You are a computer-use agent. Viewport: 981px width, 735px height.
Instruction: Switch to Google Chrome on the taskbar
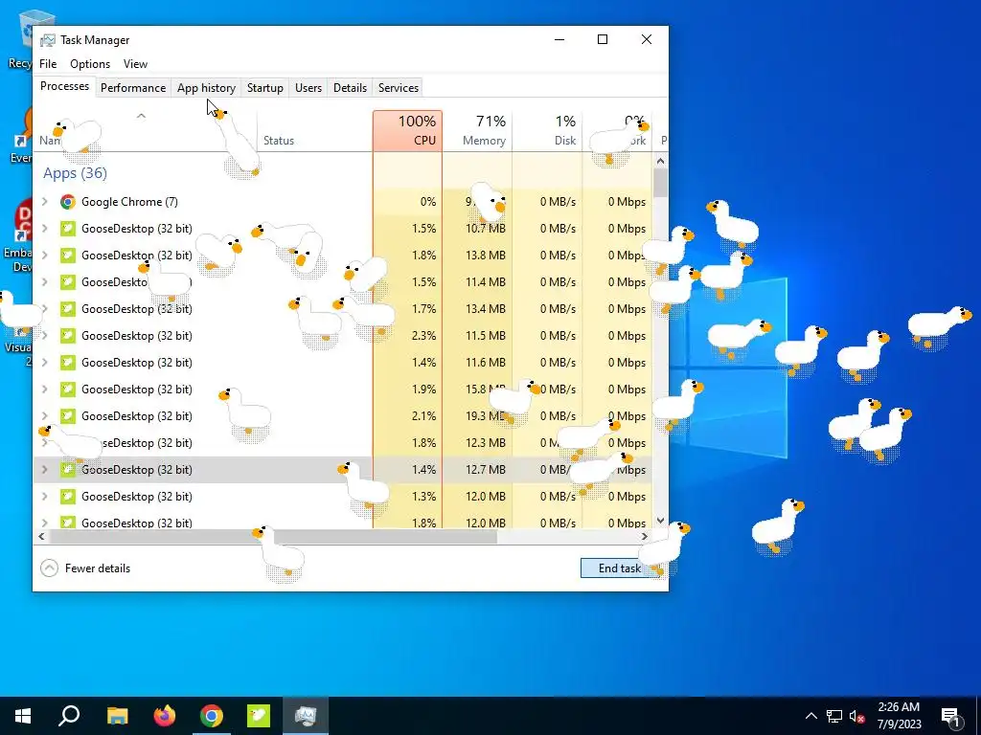pos(212,716)
